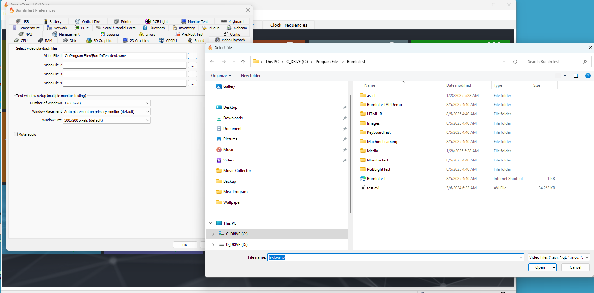Viewport: 594px width, 293px height.
Task: Click the CPU icon
Action: (16, 41)
